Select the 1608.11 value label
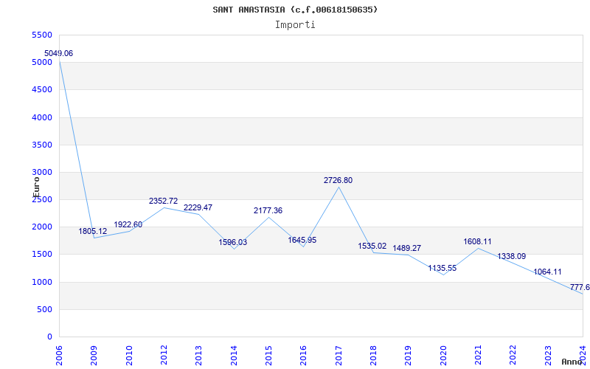The image size is (590, 369). click(478, 242)
